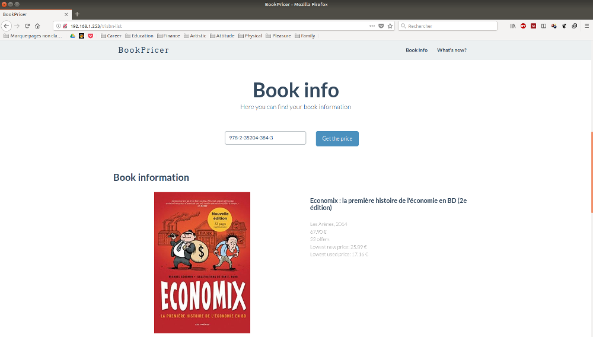The width and height of the screenshot is (593, 337).
Task: Click the red ad-blocker extension icon
Action: point(523,26)
